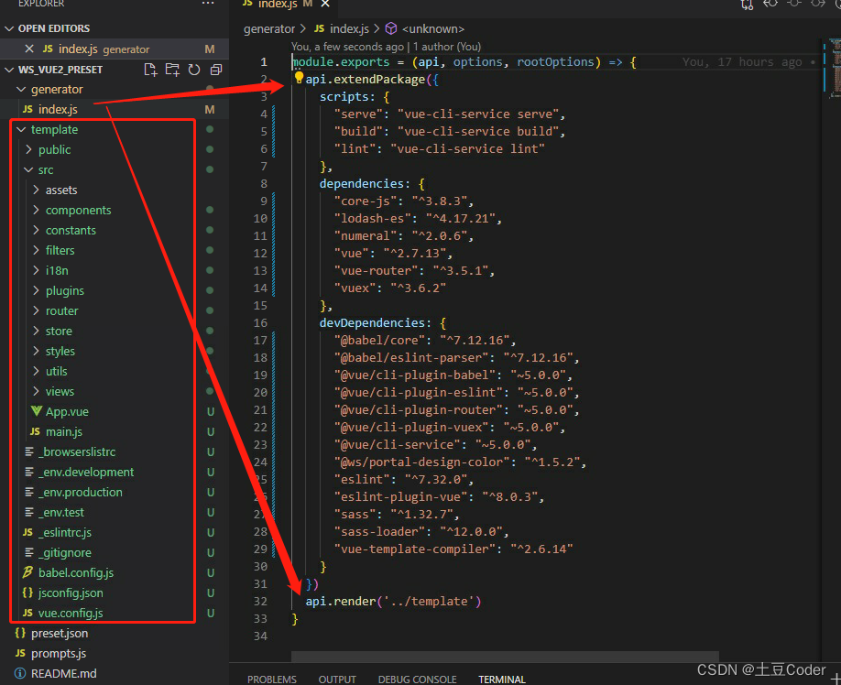The height and width of the screenshot is (685, 841).
Task: Click the api.render('../template') code line
Action: pyautogui.click(x=393, y=602)
